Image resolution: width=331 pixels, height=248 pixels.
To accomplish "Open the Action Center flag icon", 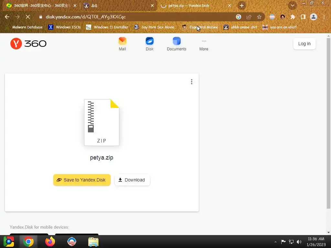I will pyautogui.click(x=283, y=242).
